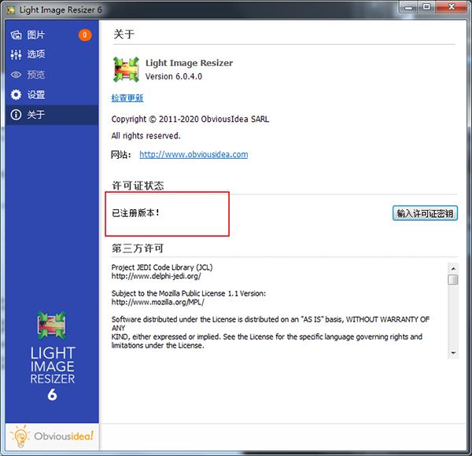Image resolution: width=472 pixels, height=456 pixels.
Task: Open the 预览 (Preview) sidebar tab
Action: click(x=52, y=74)
